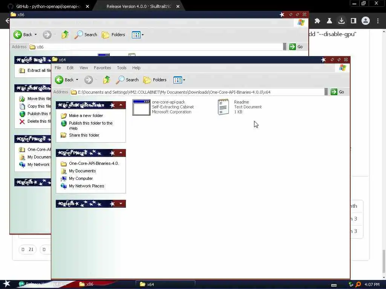Viewport: 386px width, 289px height.
Task: Click Back arrow in x86 window
Action: (x=18, y=35)
